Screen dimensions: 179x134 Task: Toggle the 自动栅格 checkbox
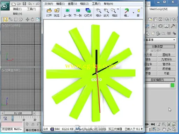148,50
